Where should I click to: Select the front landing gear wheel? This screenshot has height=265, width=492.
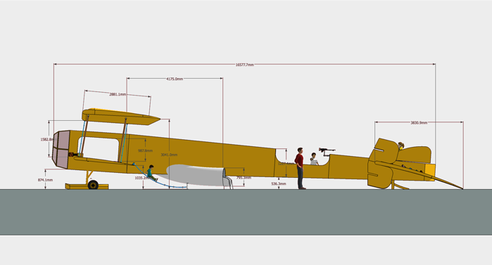point(93,184)
